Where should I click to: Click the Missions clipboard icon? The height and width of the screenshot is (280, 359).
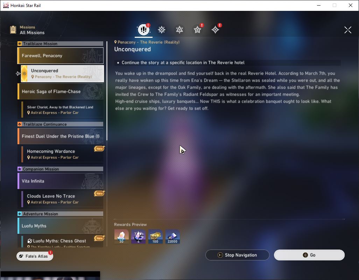[13, 30]
